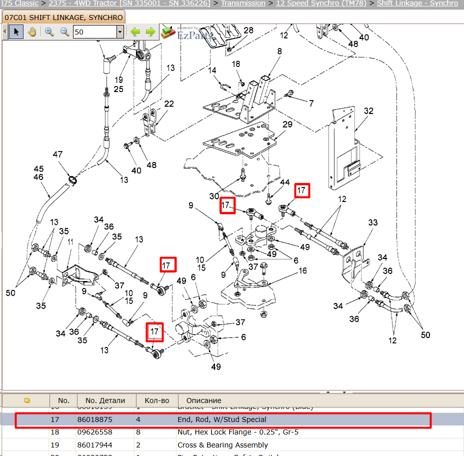Follow the Transmission breadcrumb link
The height and width of the screenshot is (456, 464).
click(x=243, y=3)
